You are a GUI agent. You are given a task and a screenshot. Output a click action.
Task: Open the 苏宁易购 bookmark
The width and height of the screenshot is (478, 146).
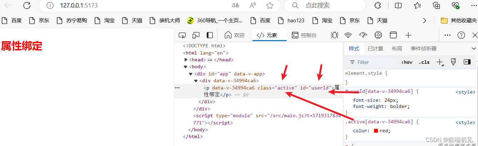point(72,21)
